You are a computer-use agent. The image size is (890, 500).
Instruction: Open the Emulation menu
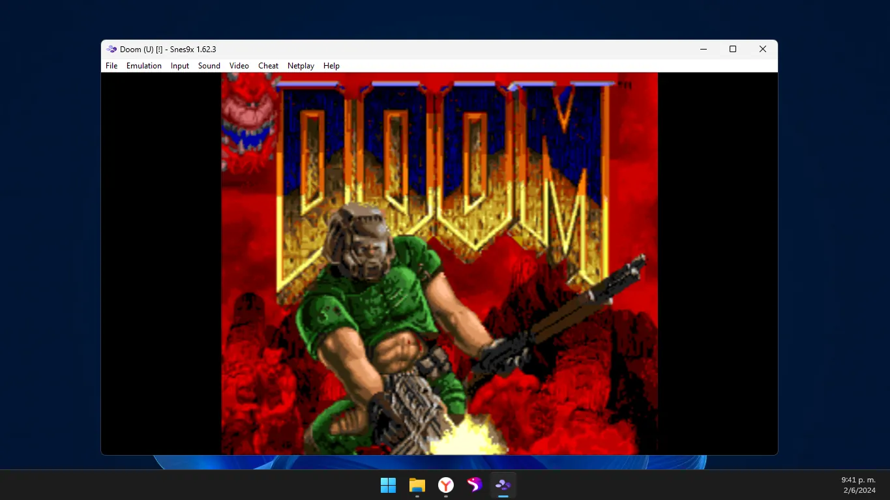144,66
